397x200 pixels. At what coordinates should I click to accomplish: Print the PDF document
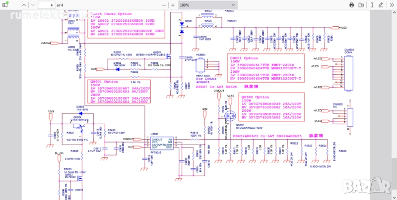point(352,4)
